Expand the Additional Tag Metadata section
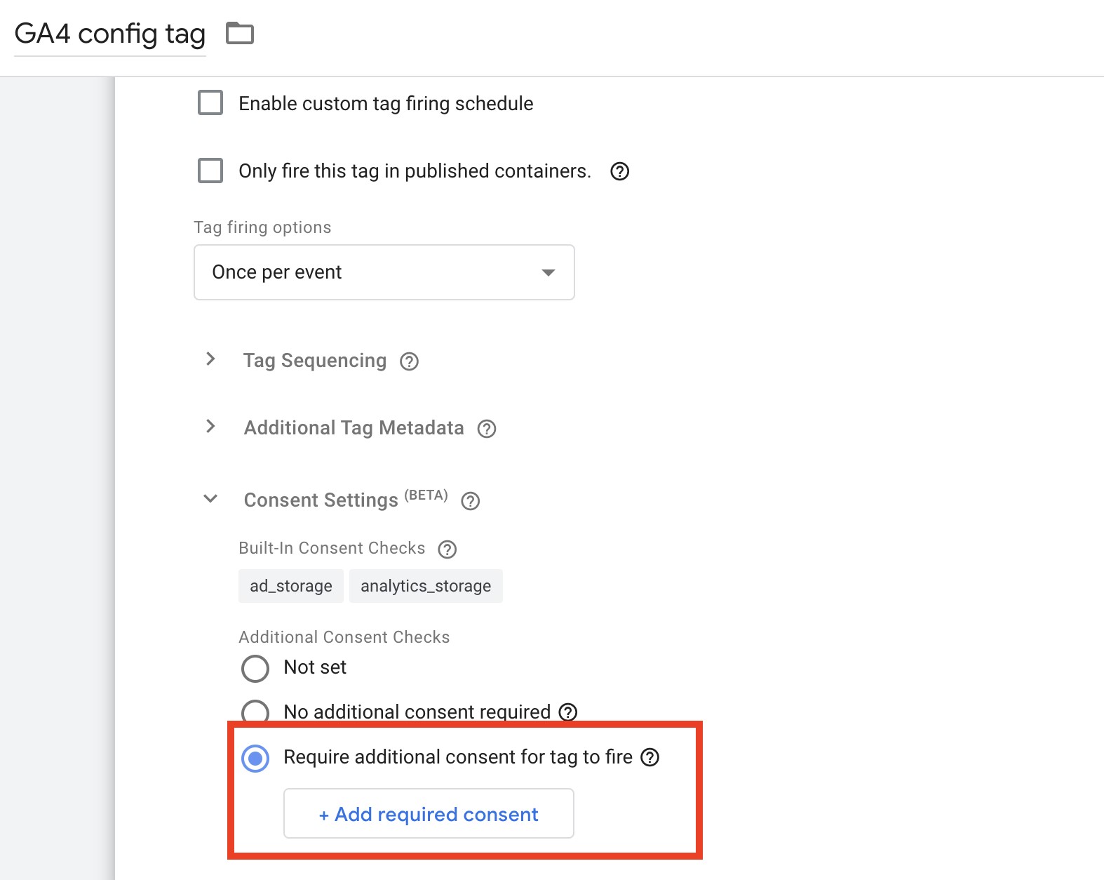Viewport: 1104px width, 880px height. pyautogui.click(x=210, y=427)
